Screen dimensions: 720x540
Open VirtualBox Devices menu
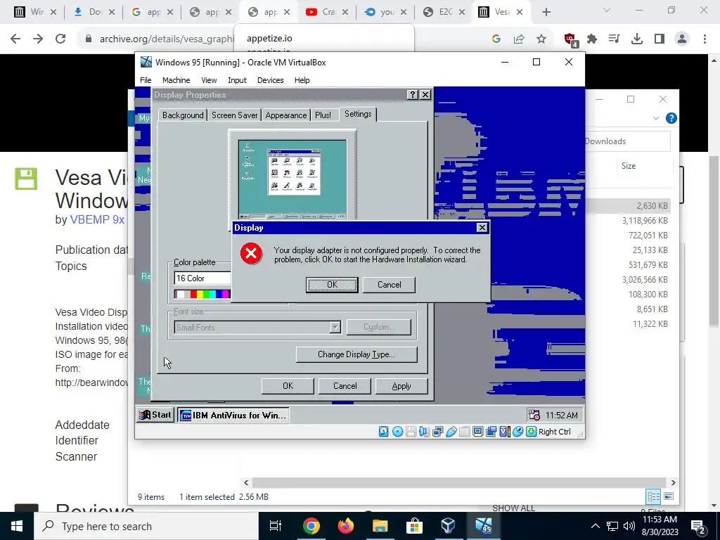tap(270, 80)
